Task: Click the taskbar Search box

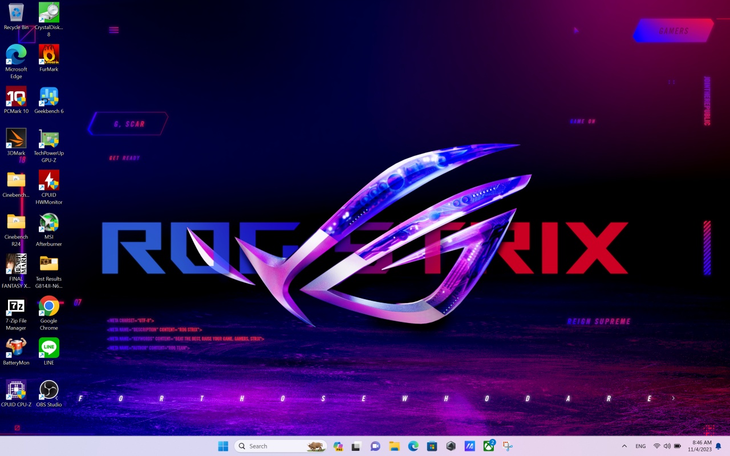Action: pos(280,446)
